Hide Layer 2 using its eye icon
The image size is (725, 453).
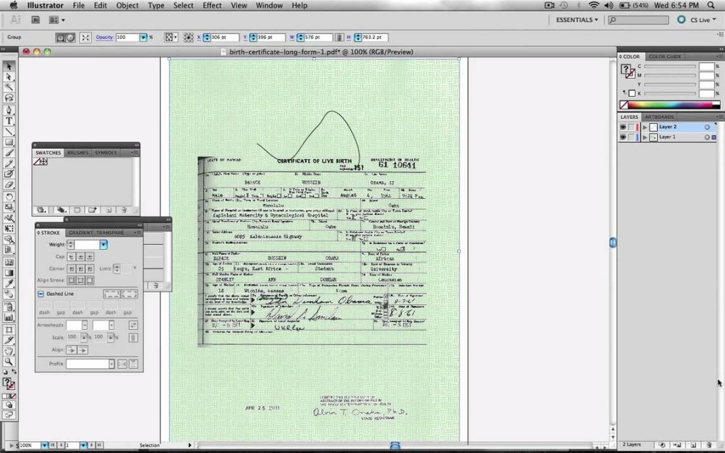[623, 127]
